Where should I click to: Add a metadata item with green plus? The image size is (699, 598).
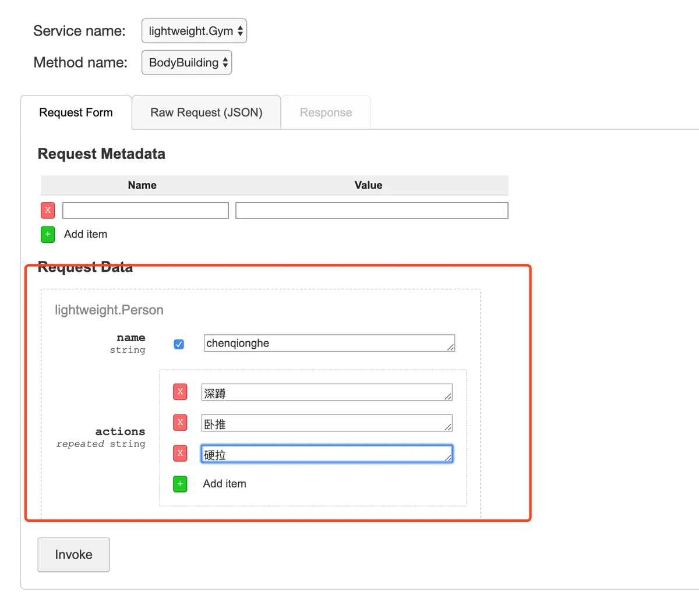coord(48,234)
